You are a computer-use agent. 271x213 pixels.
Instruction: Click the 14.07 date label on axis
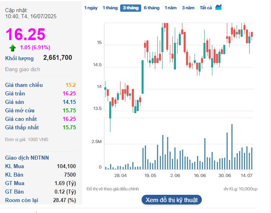(x=247, y=175)
